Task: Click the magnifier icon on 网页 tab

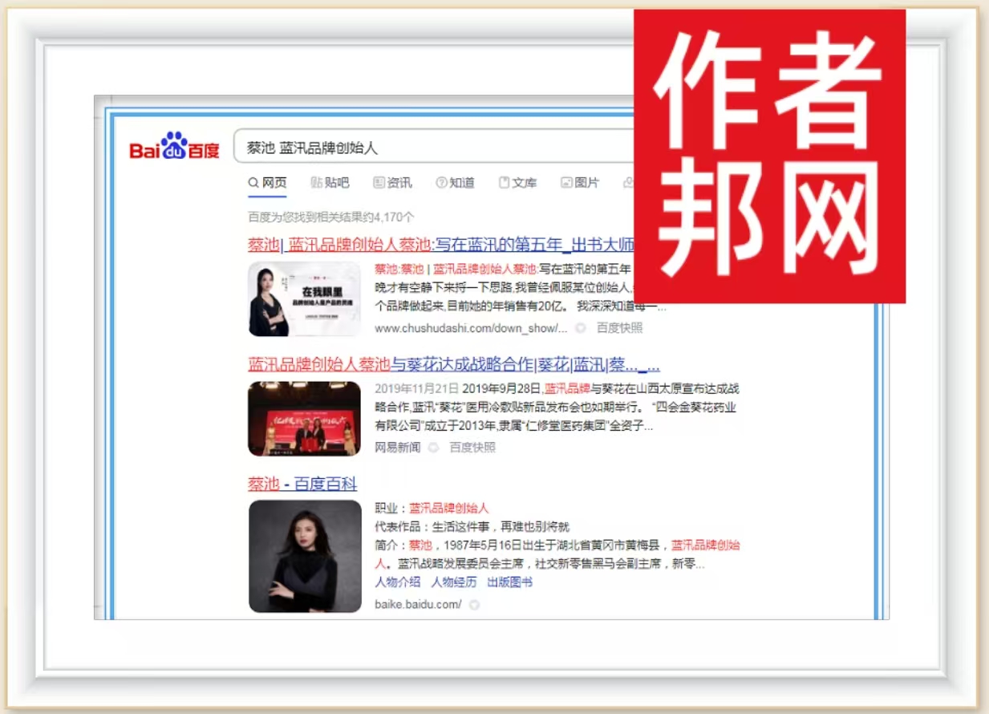Action: pos(253,183)
